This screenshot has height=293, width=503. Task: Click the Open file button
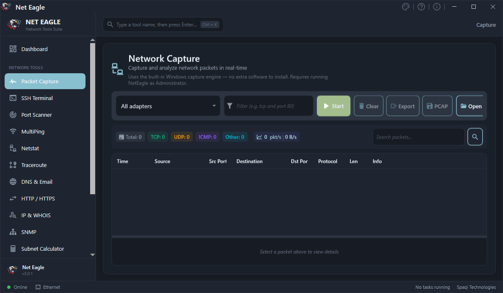pyautogui.click(x=469, y=106)
